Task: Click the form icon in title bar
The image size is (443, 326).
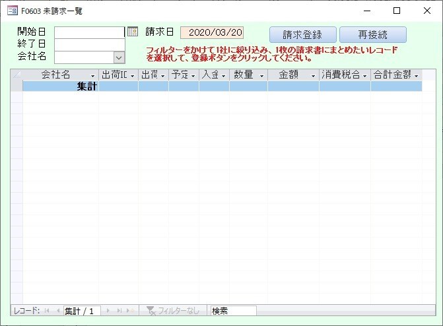Action: pyautogui.click(x=13, y=11)
